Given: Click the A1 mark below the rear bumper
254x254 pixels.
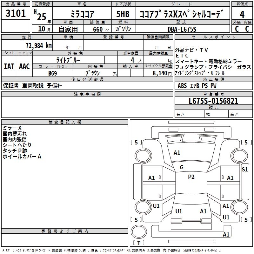Looking at the screenshot, I should click(226, 235).
